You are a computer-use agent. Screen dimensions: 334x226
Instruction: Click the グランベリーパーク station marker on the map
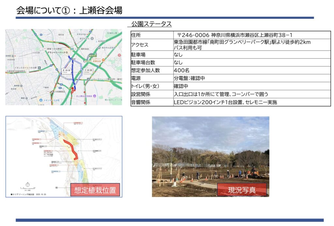point(67,53)
